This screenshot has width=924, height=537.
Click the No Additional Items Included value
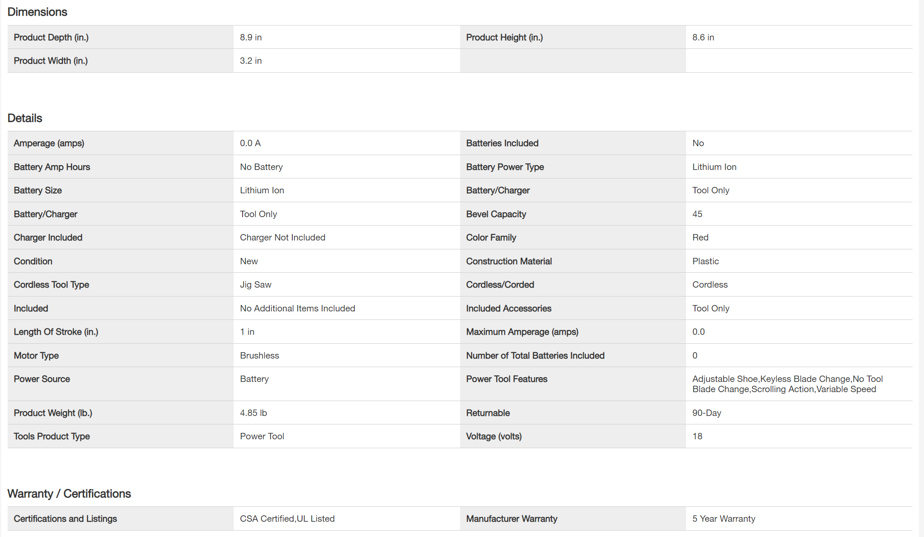click(x=297, y=308)
